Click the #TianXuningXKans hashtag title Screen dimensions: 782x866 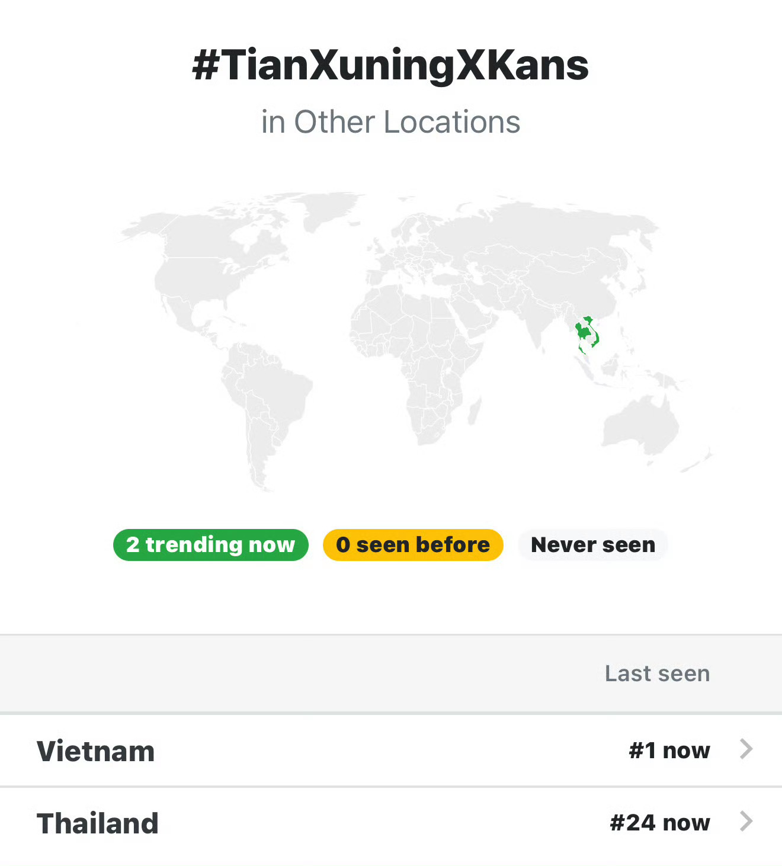(x=390, y=65)
